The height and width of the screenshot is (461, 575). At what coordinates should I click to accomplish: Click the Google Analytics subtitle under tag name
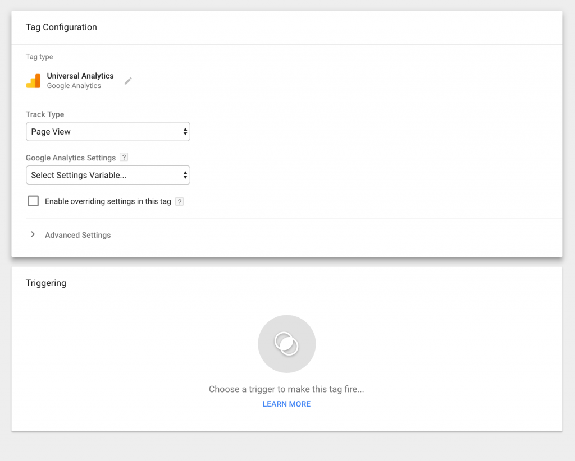74,86
